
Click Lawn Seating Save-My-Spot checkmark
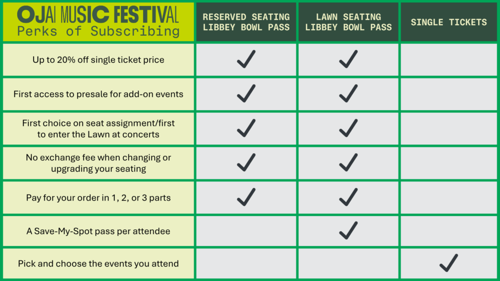pyautogui.click(x=348, y=230)
